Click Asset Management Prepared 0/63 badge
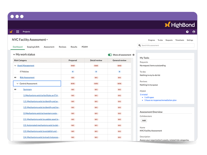 tap(73, 66)
